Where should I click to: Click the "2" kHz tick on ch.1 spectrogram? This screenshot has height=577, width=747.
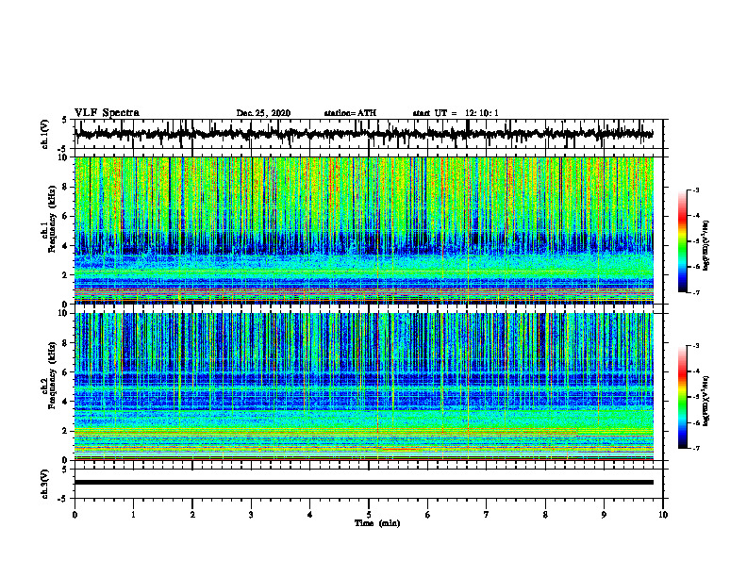coord(65,275)
